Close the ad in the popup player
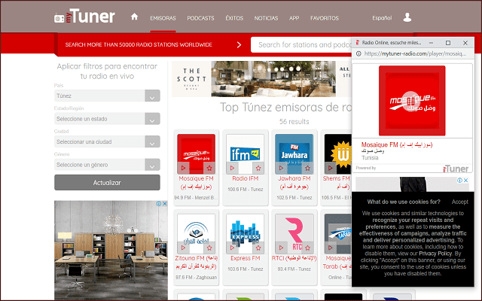482x301 pixels. (x=465, y=181)
